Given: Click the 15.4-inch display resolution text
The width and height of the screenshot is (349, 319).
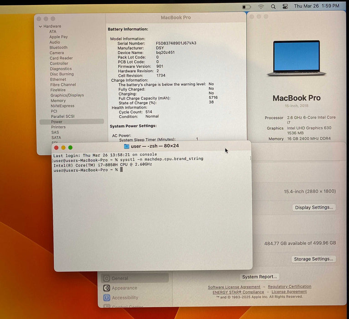Looking at the screenshot, I should click(310, 191).
